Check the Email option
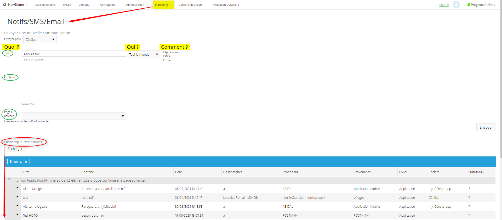Image resolution: width=502 pixels, height=220 pixels. click(x=162, y=60)
